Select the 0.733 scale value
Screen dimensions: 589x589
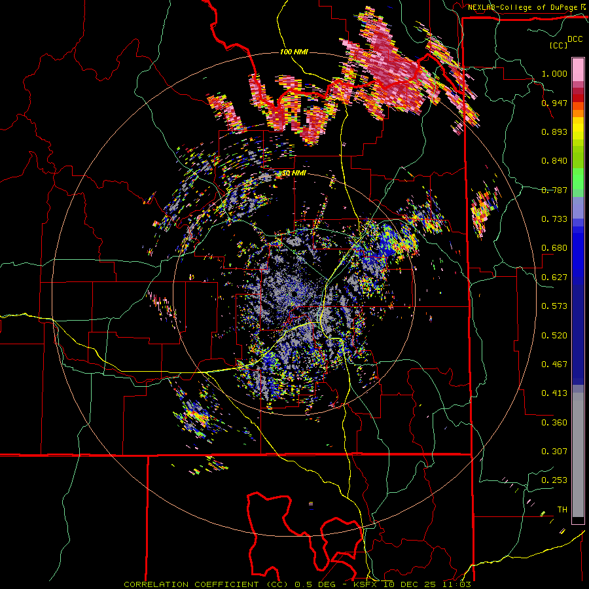coord(554,219)
